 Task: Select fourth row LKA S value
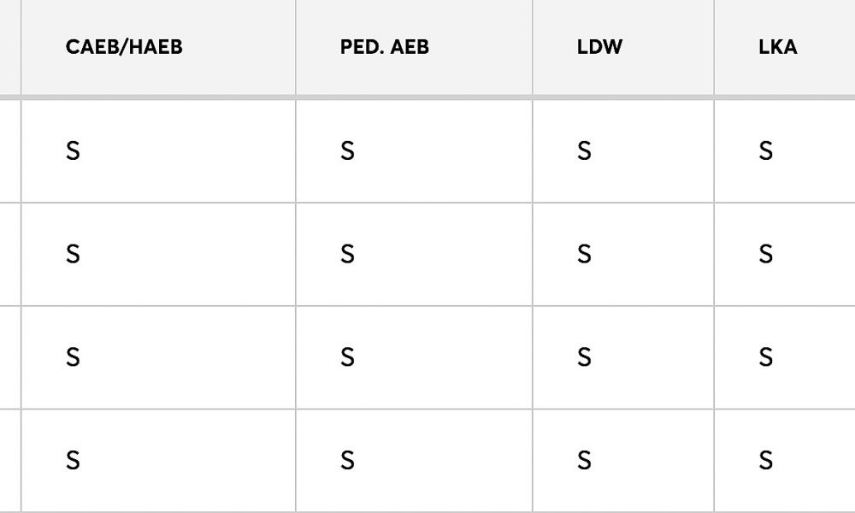[x=765, y=461]
